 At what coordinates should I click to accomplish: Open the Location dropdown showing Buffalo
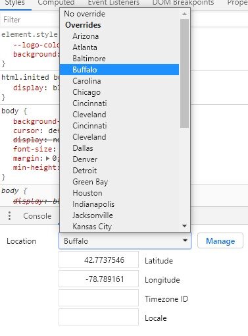(x=125, y=241)
